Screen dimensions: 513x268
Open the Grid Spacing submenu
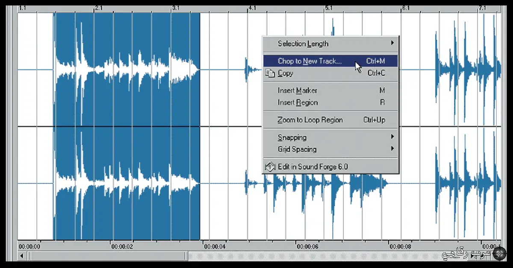295,149
